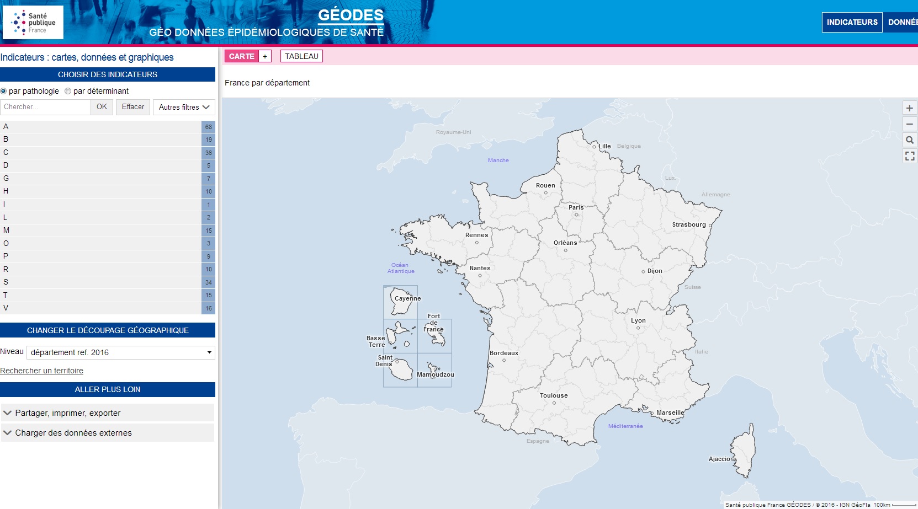This screenshot has height=509, width=918.
Task: Select the 'par pathologie' radio button
Action: 3,92
